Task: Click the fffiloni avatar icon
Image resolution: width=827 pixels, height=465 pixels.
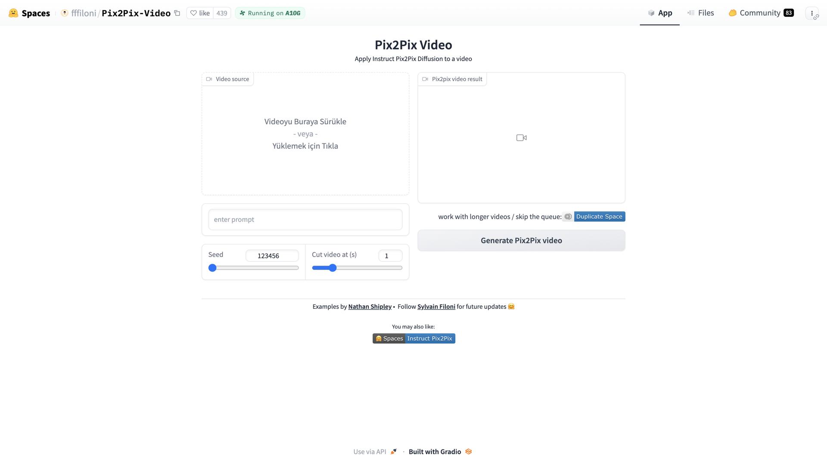Action: pyautogui.click(x=65, y=13)
